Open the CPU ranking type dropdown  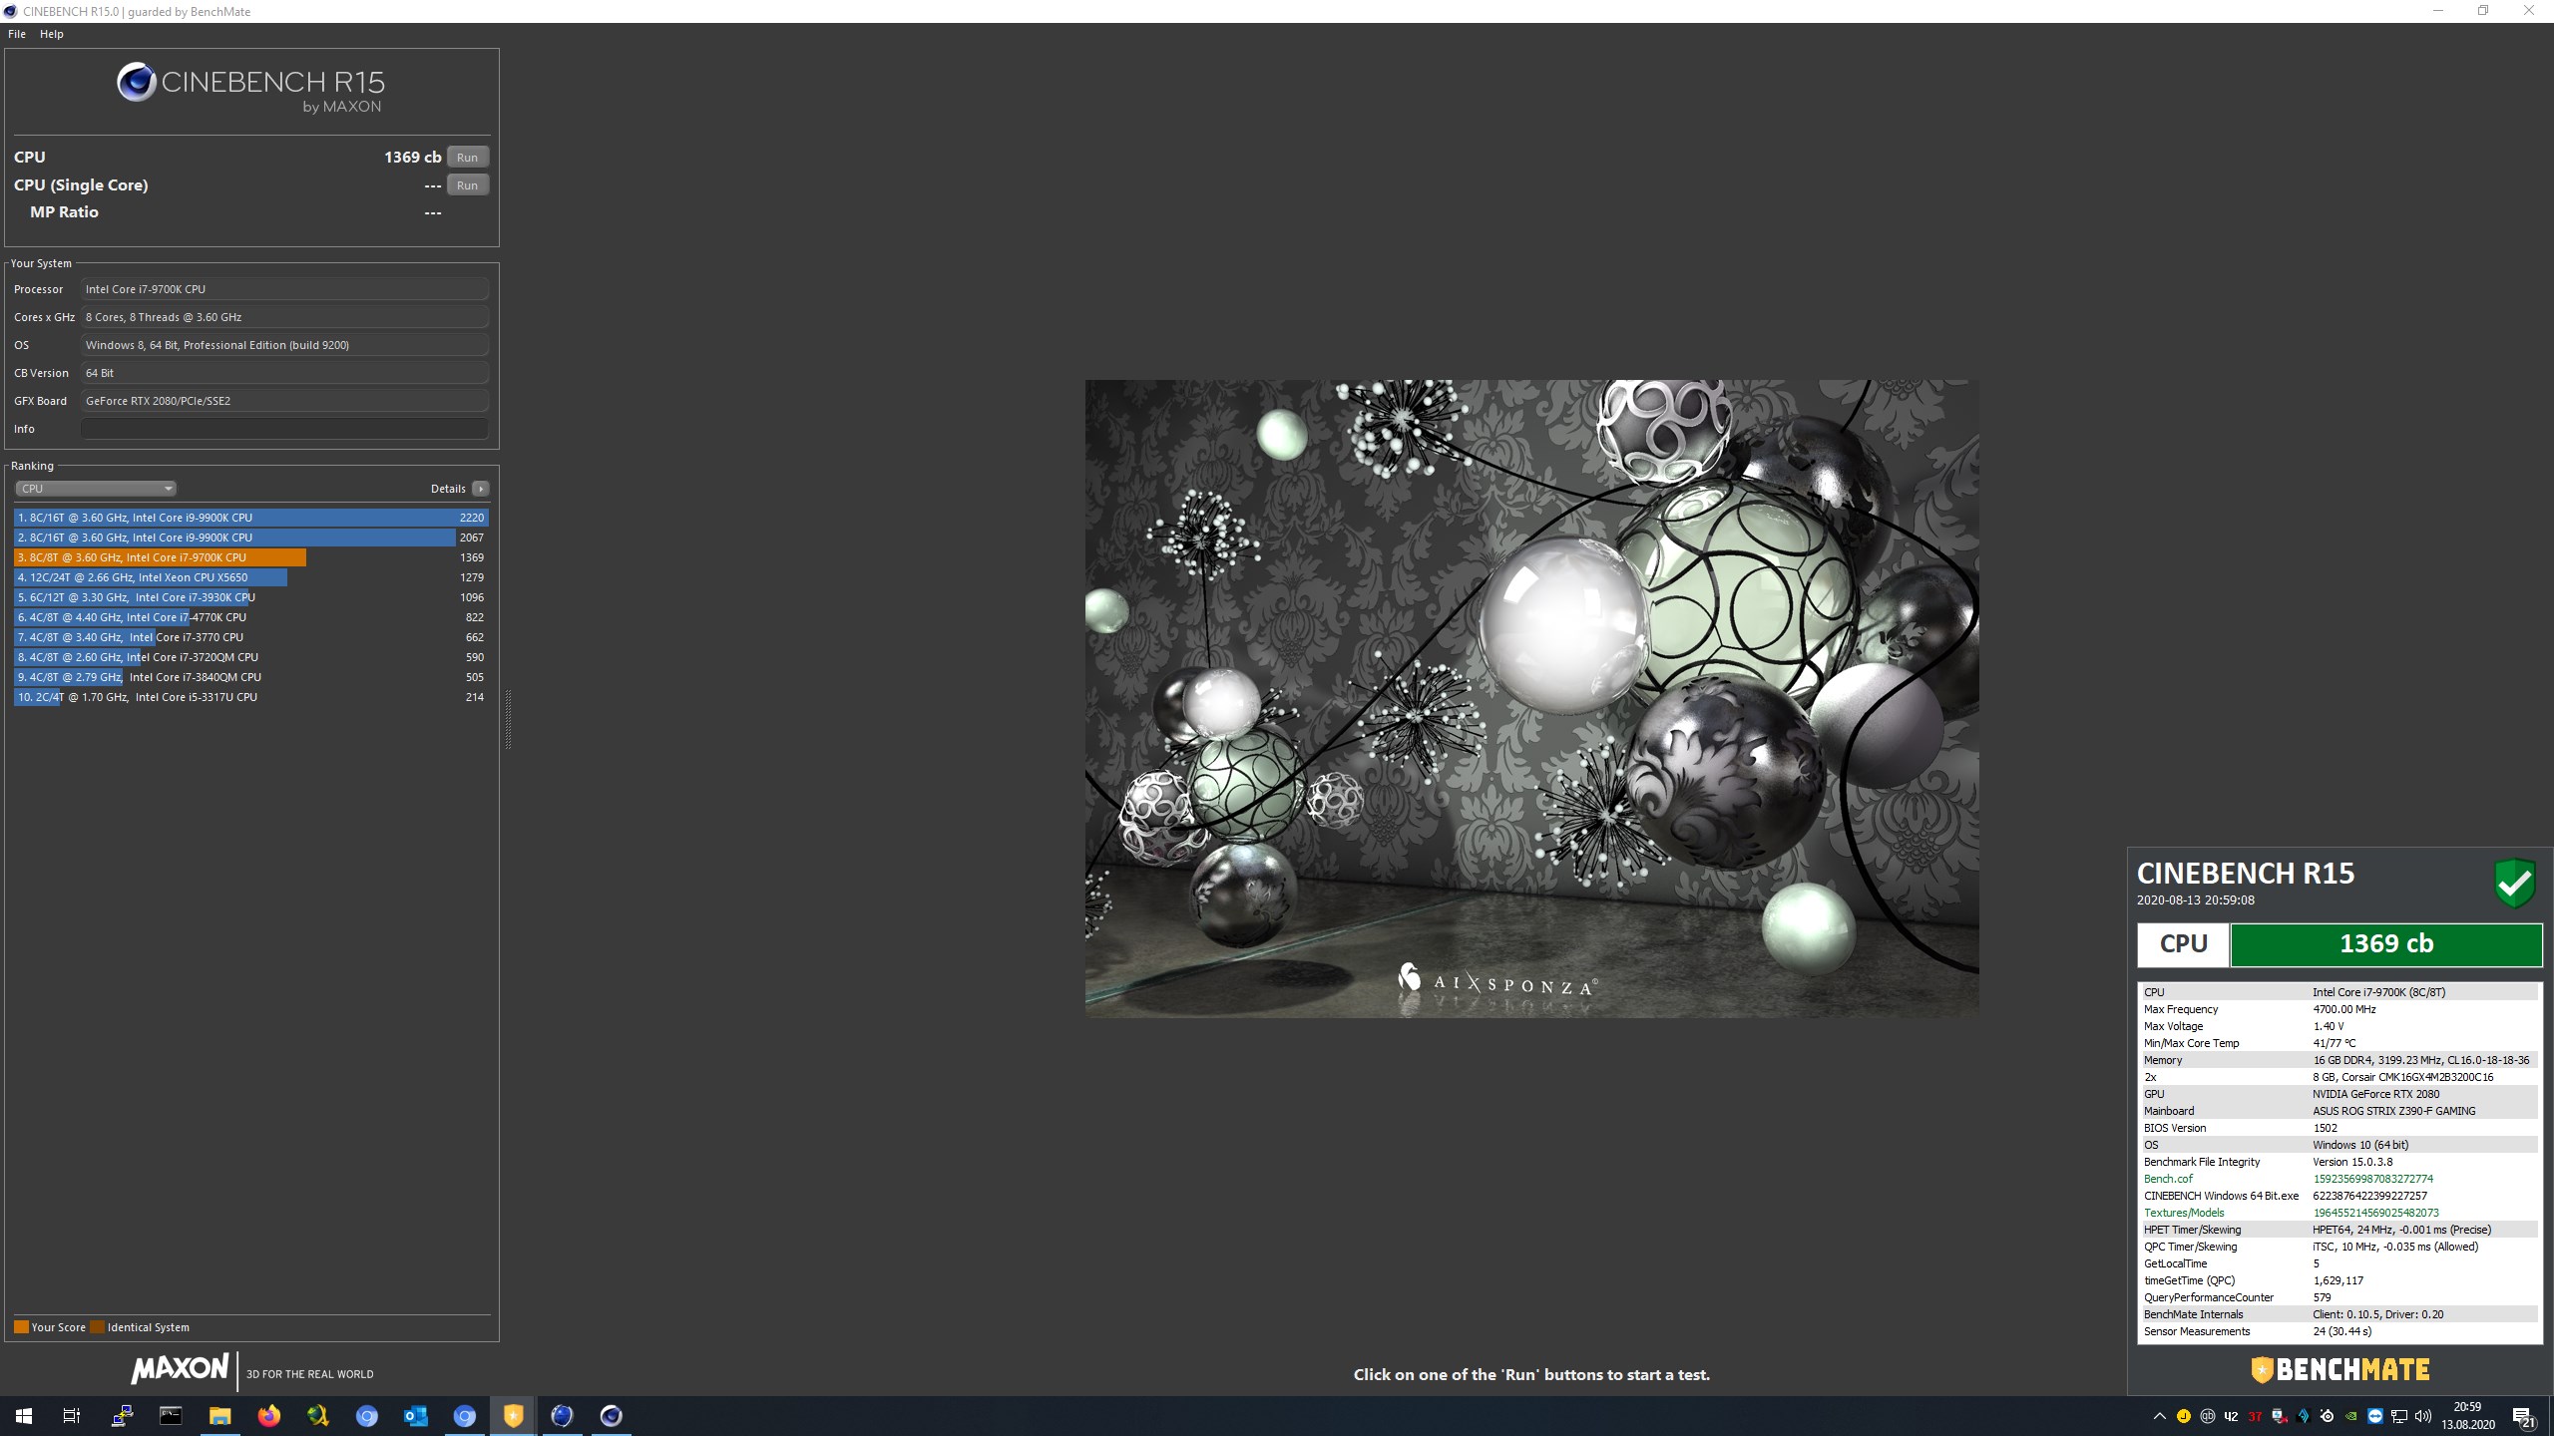click(x=96, y=489)
